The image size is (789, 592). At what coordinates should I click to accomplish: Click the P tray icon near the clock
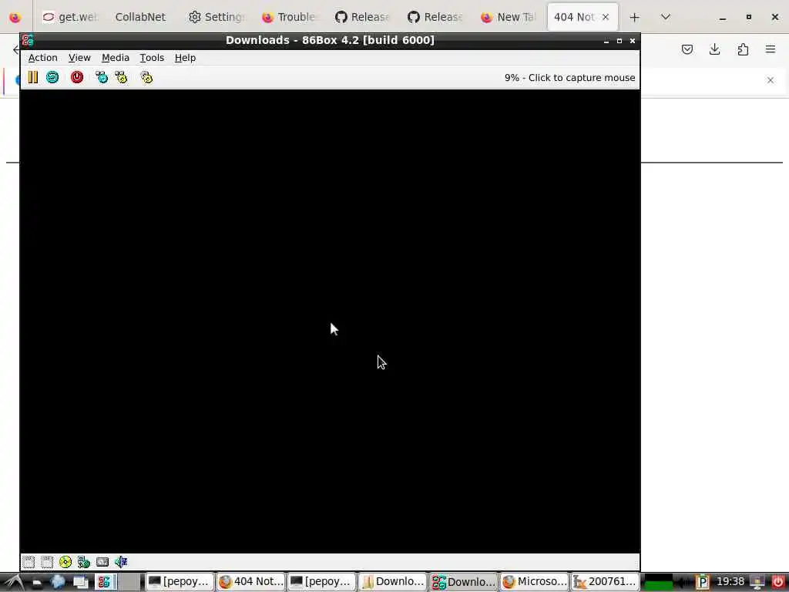click(x=703, y=583)
